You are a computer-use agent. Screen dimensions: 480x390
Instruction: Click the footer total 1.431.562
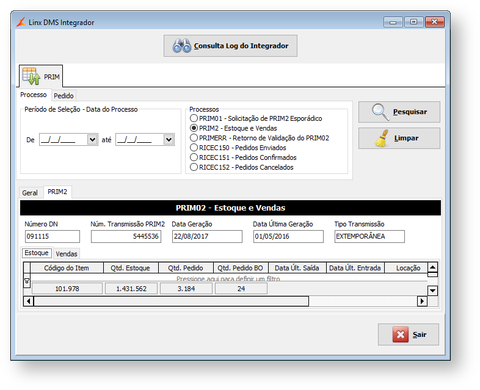click(131, 289)
